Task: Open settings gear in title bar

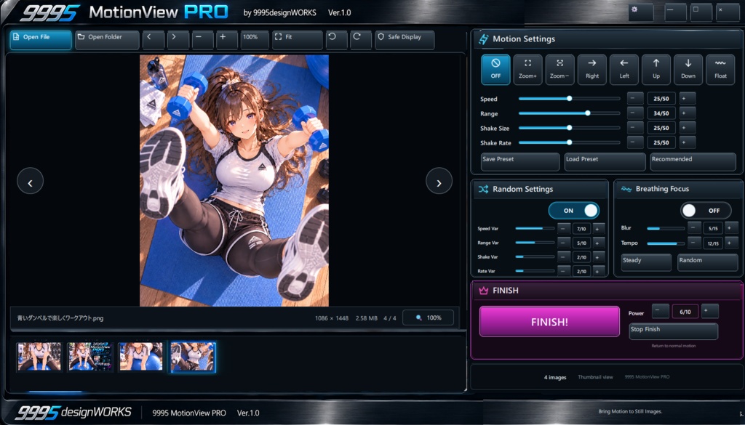Action: [x=640, y=12]
